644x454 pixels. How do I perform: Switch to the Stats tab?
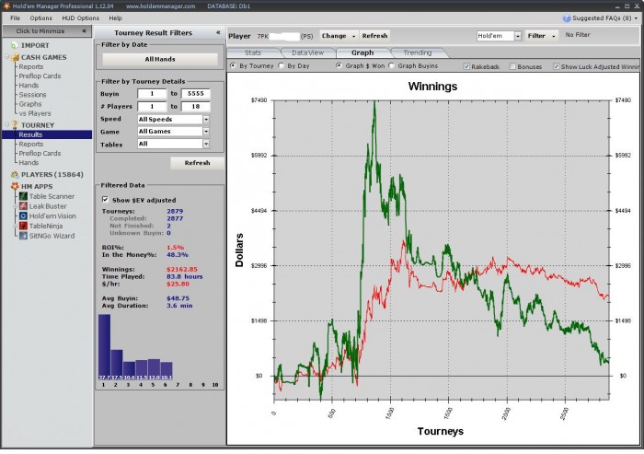pyautogui.click(x=253, y=52)
